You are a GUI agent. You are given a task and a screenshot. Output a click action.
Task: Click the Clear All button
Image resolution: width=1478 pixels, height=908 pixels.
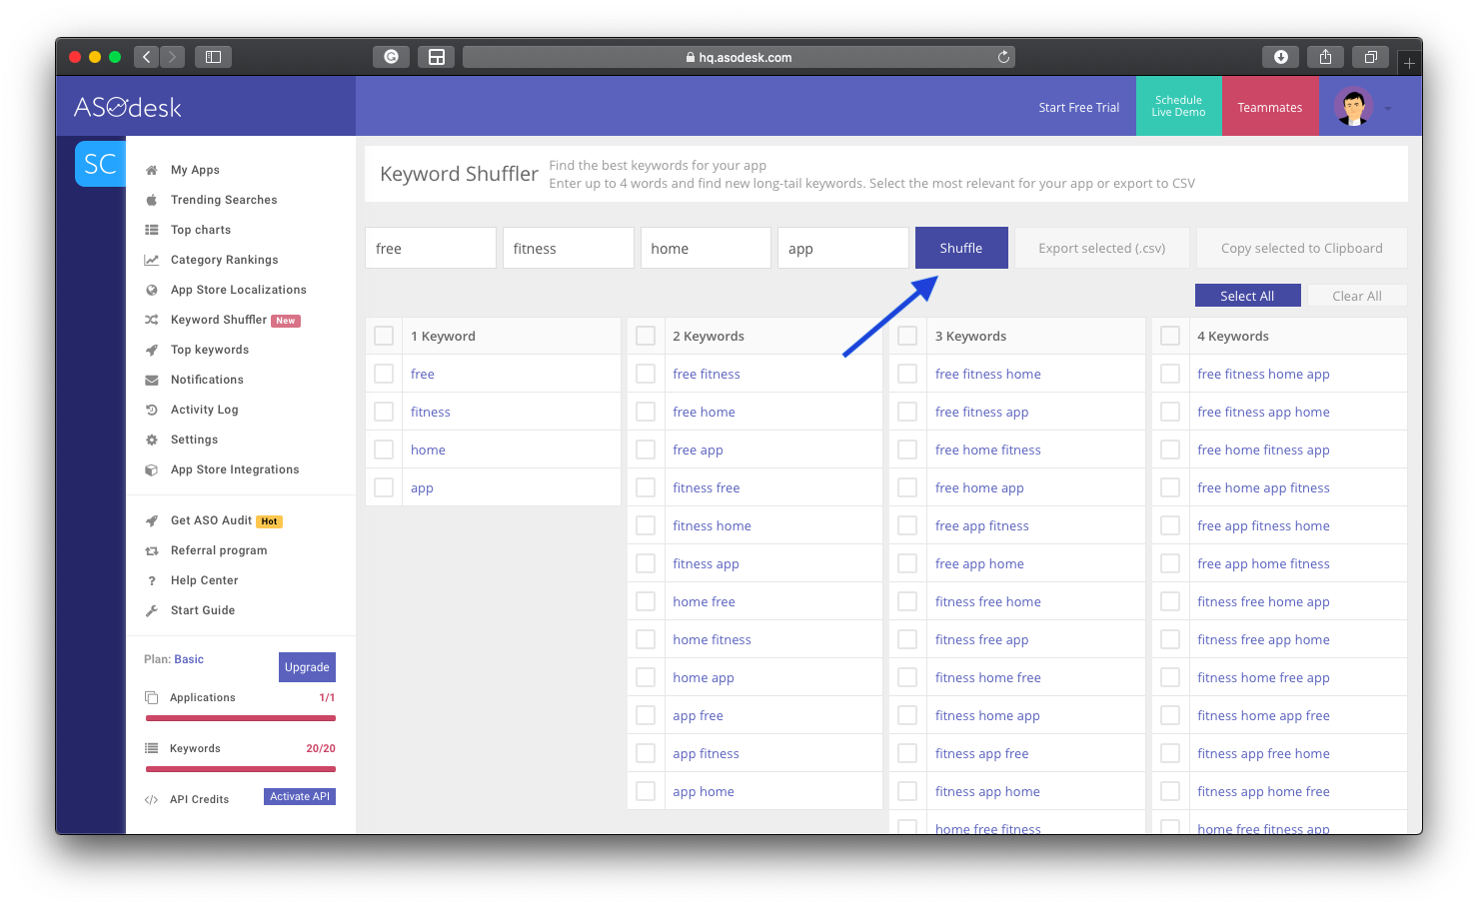[1357, 296]
